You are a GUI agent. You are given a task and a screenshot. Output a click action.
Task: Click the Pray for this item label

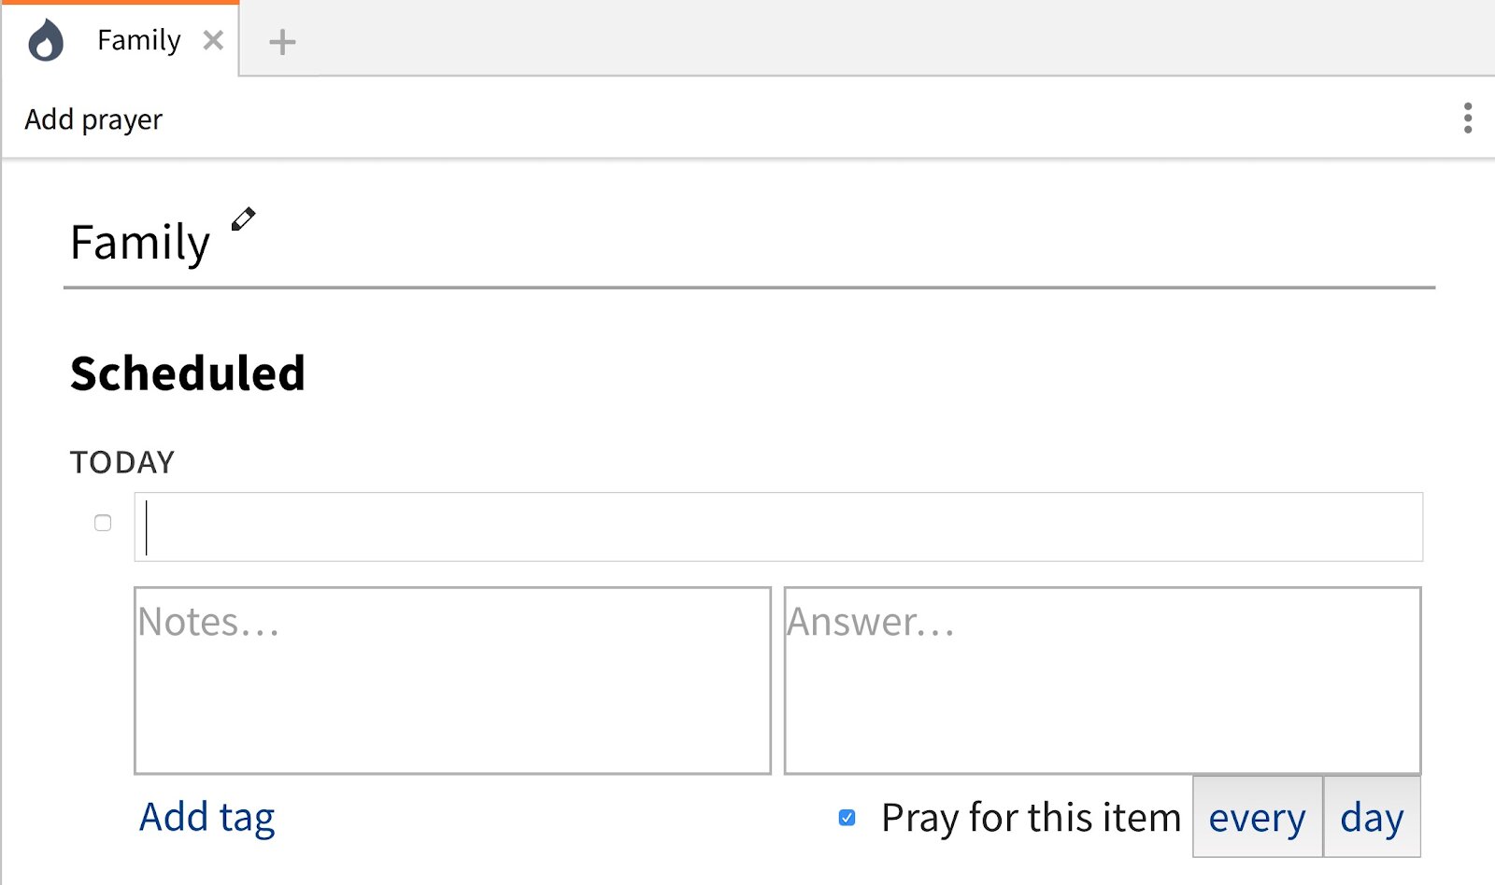pyautogui.click(x=1032, y=818)
